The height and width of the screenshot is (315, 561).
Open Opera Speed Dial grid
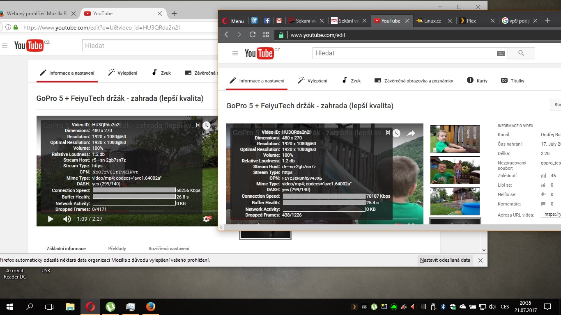pos(266,35)
